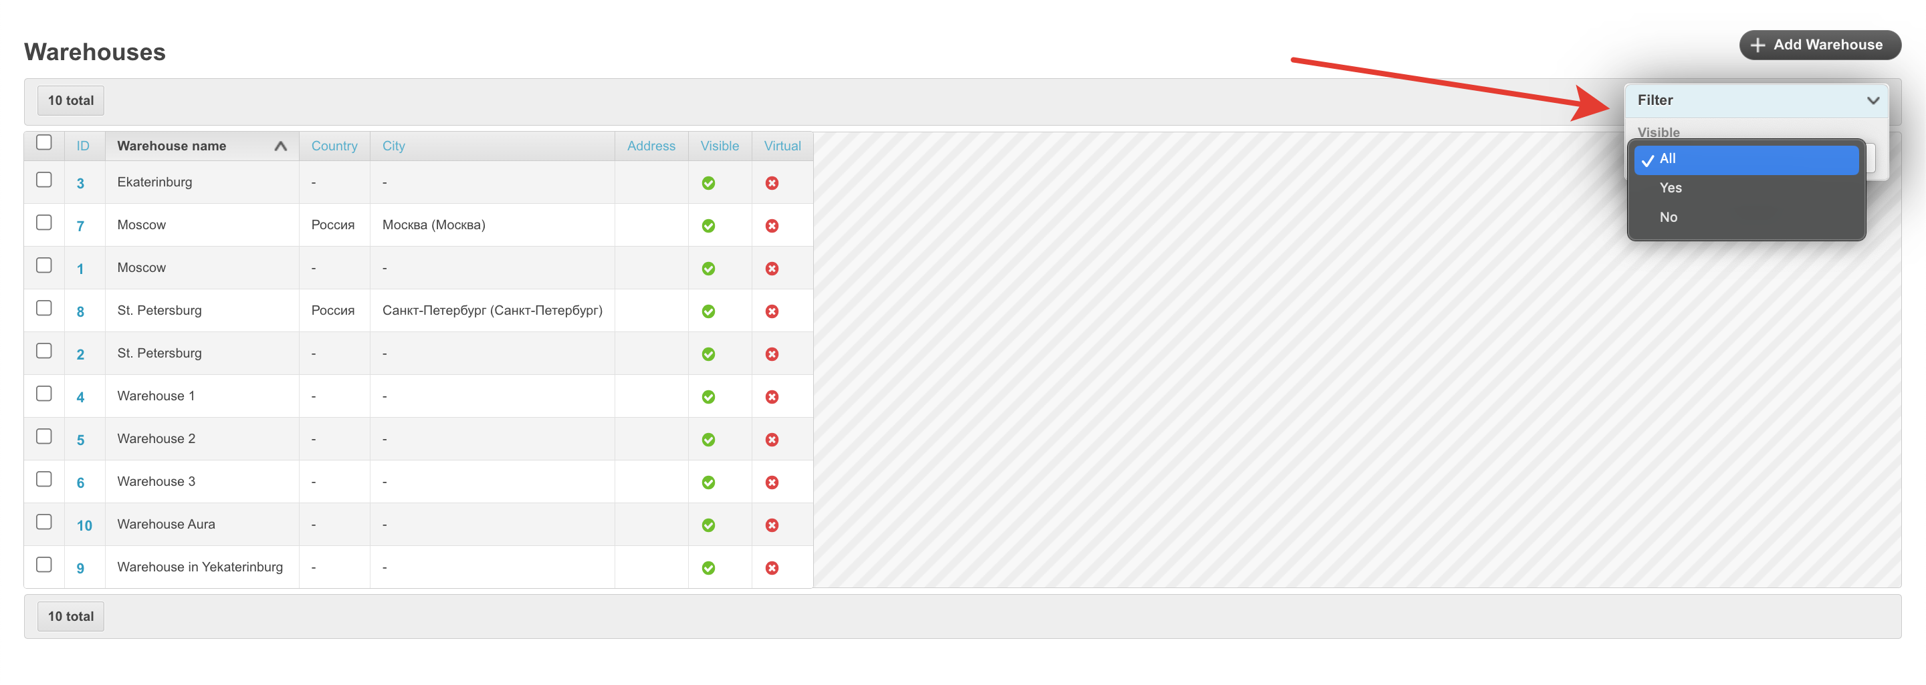Screen dimensions: 1926x685
Task: Sort by the City column header
Action: tap(393, 146)
